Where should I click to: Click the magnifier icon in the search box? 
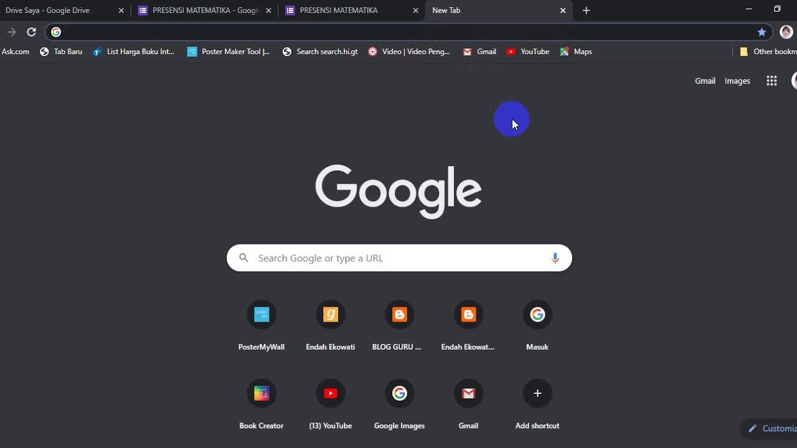[243, 258]
